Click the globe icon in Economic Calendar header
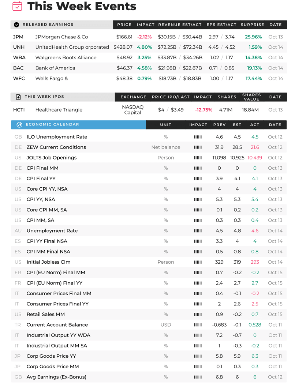Screen dimensions: 295x391 click(19, 125)
